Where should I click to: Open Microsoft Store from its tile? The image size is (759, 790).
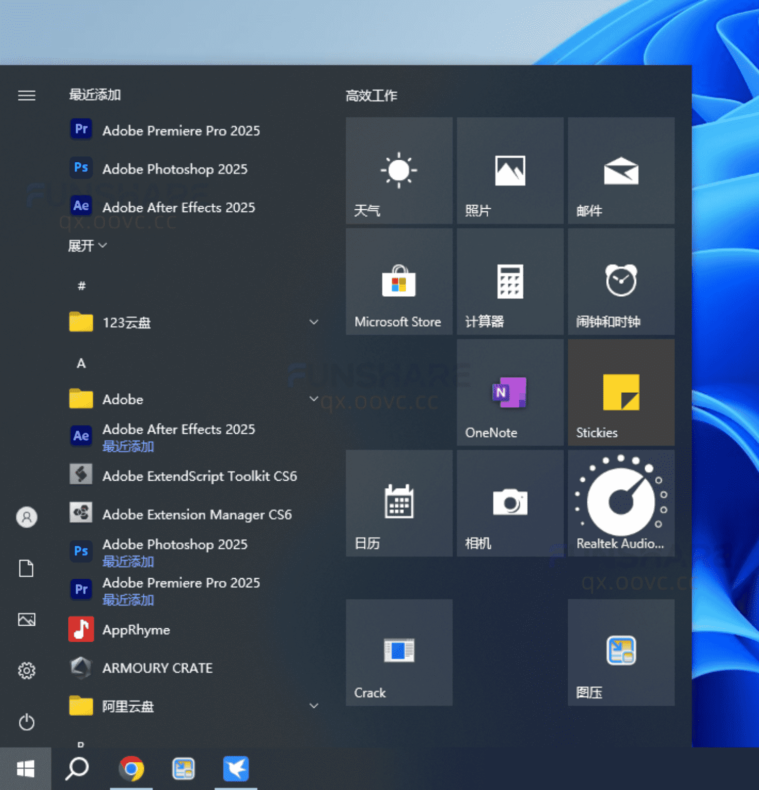(399, 282)
